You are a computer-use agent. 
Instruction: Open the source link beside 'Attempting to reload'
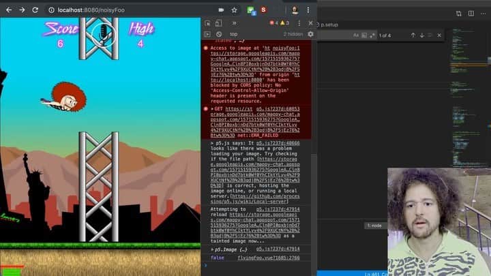click(x=278, y=209)
